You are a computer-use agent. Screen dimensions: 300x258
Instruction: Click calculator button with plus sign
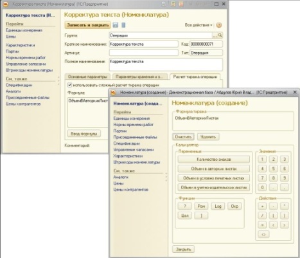262,206
